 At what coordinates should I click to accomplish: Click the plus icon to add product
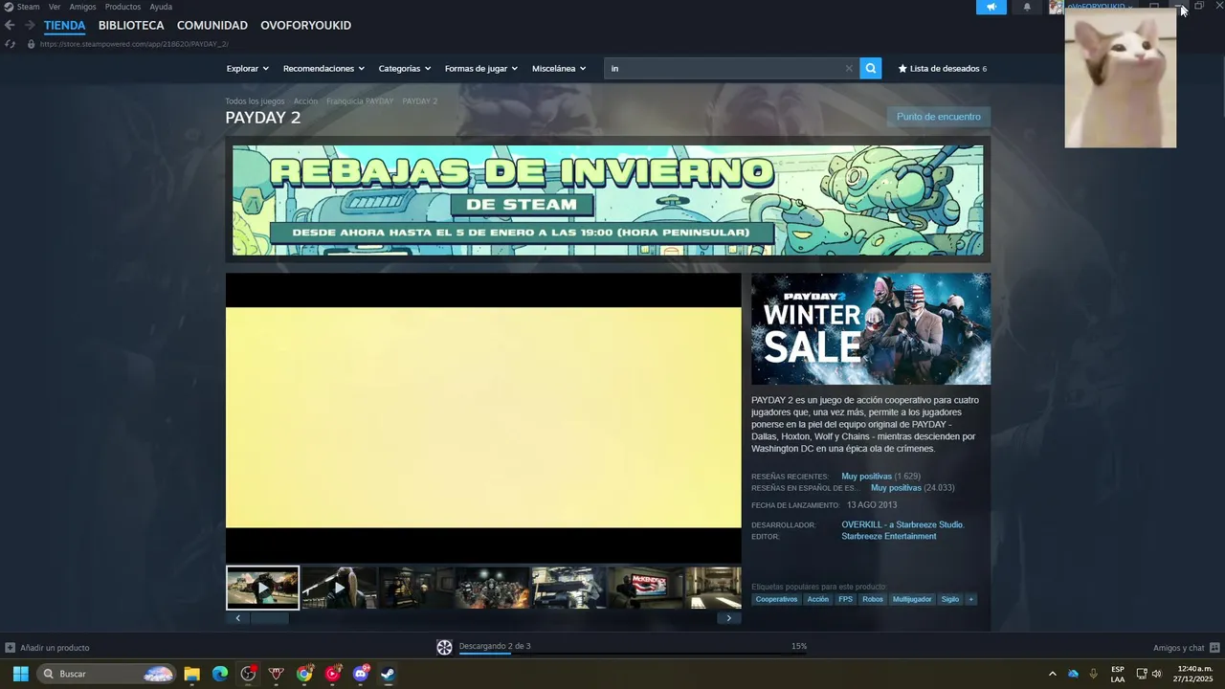pos(10,648)
